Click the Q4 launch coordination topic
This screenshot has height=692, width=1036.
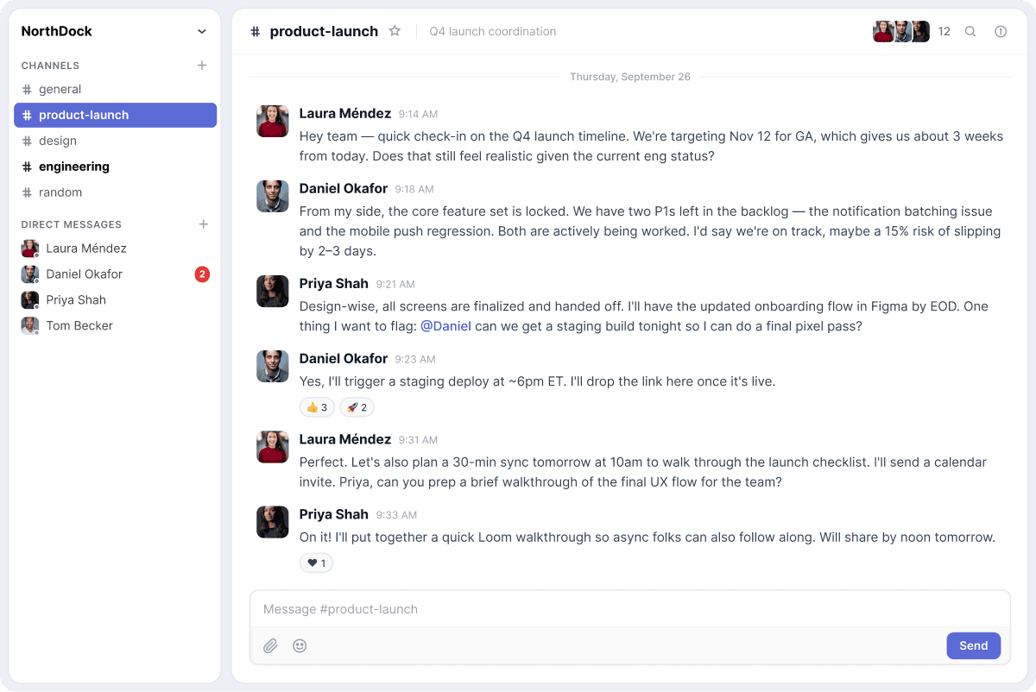tap(493, 31)
